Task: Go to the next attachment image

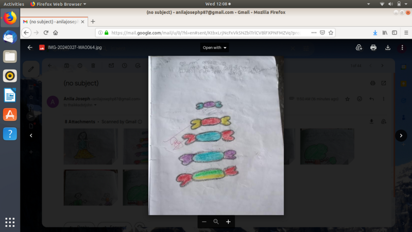Action: point(401,136)
